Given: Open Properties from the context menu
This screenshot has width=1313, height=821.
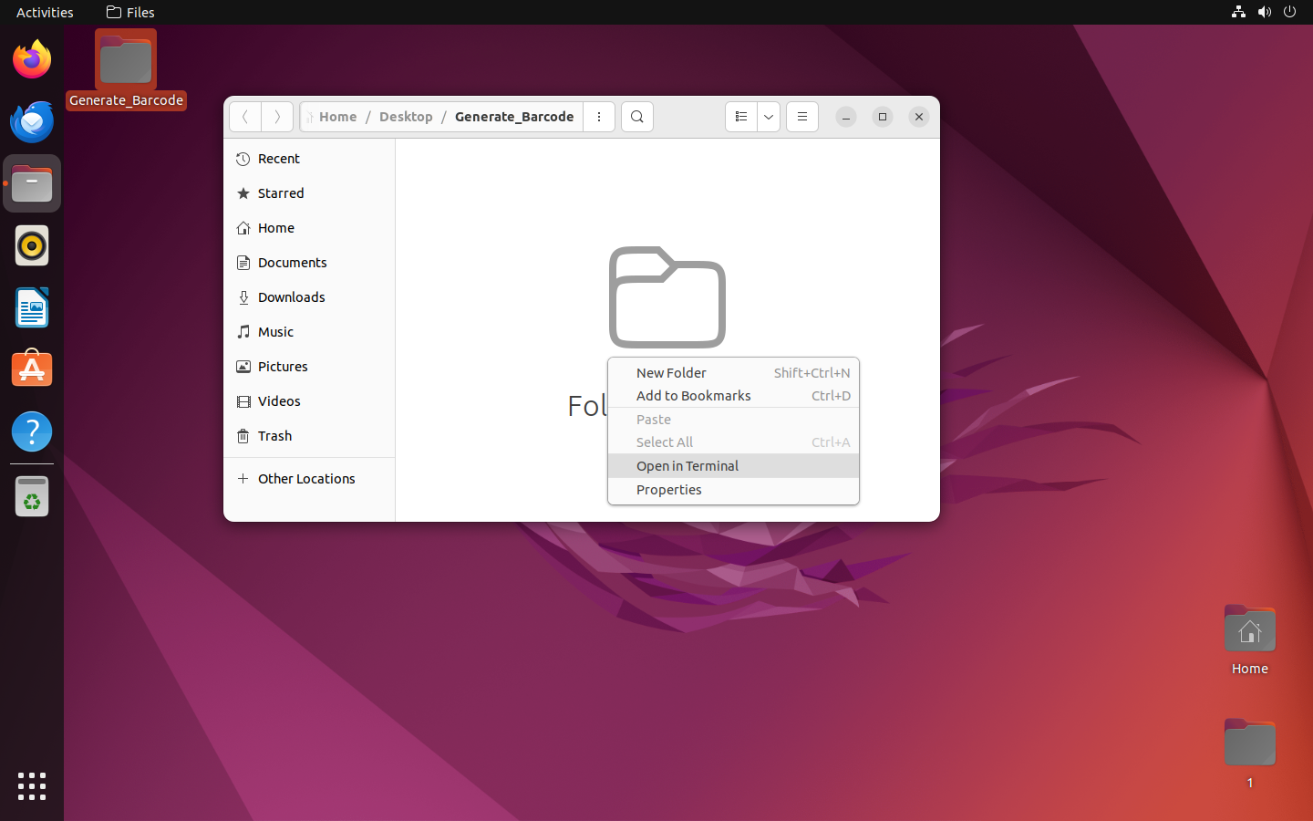Looking at the screenshot, I should [668, 490].
